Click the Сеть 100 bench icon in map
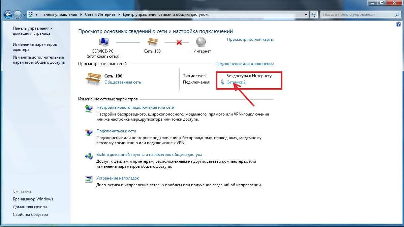Viewport: 404px width, 227px height. coord(152,42)
